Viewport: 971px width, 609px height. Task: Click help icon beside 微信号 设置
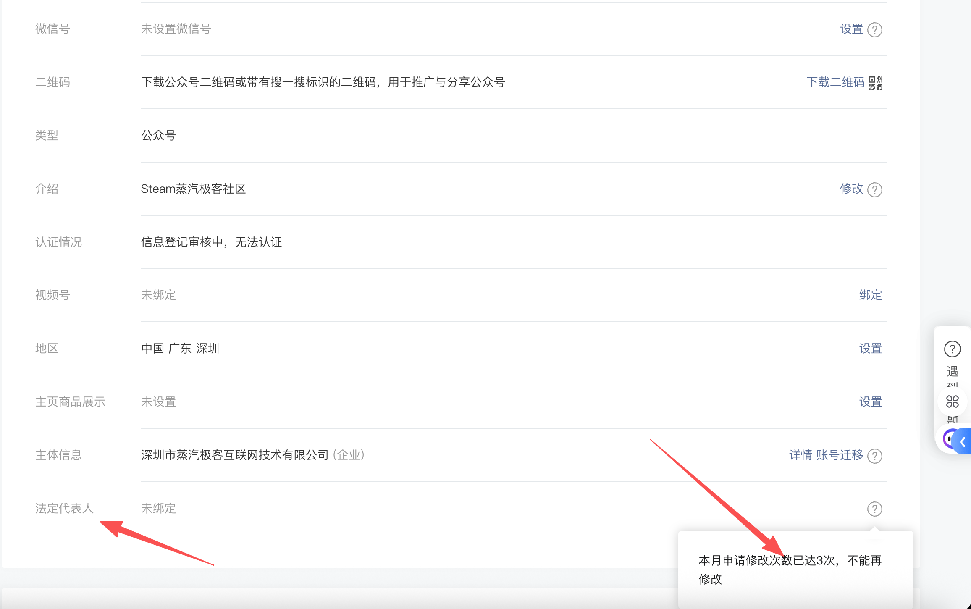(874, 30)
